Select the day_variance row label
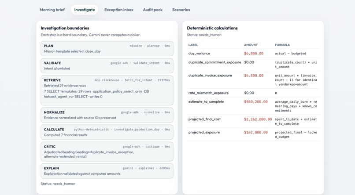355x195 pixels. point(199,53)
